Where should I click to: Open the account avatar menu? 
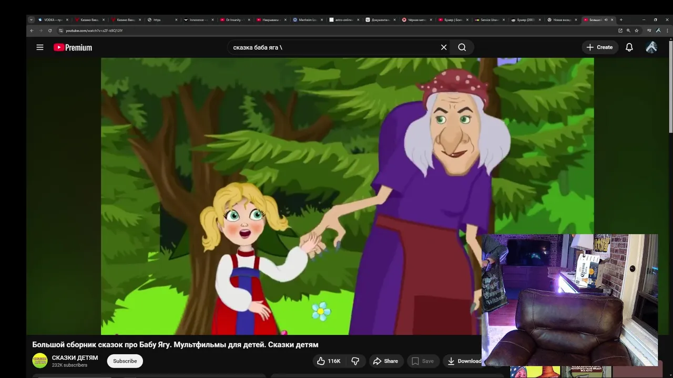651,47
